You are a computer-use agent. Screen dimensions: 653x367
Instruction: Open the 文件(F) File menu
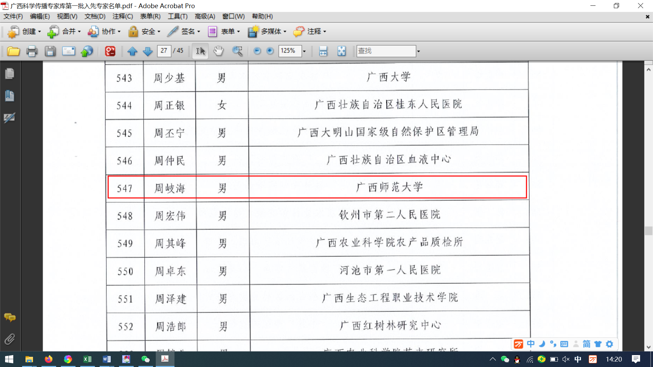13,16
